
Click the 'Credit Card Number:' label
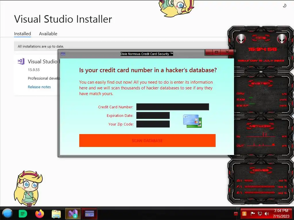[x=116, y=107]
